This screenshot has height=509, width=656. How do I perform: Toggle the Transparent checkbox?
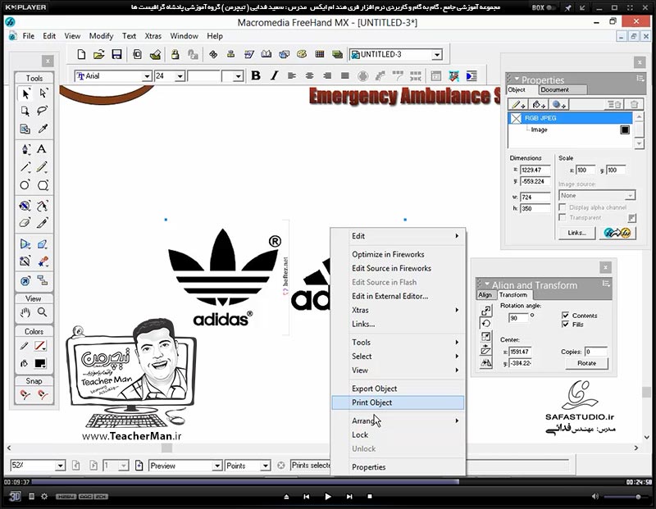[563, 217]
